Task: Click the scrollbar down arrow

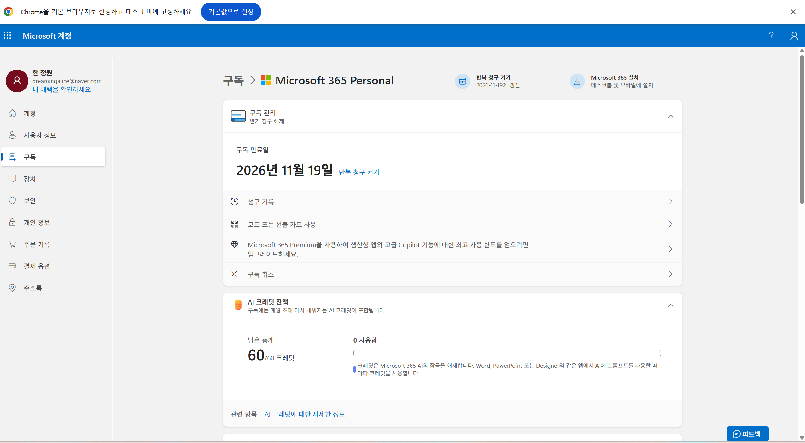Action: coord(802,438)
